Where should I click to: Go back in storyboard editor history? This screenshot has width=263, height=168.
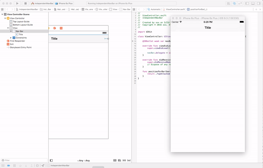click(7, 9)
